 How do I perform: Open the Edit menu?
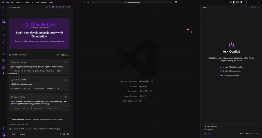coord(12,2)
